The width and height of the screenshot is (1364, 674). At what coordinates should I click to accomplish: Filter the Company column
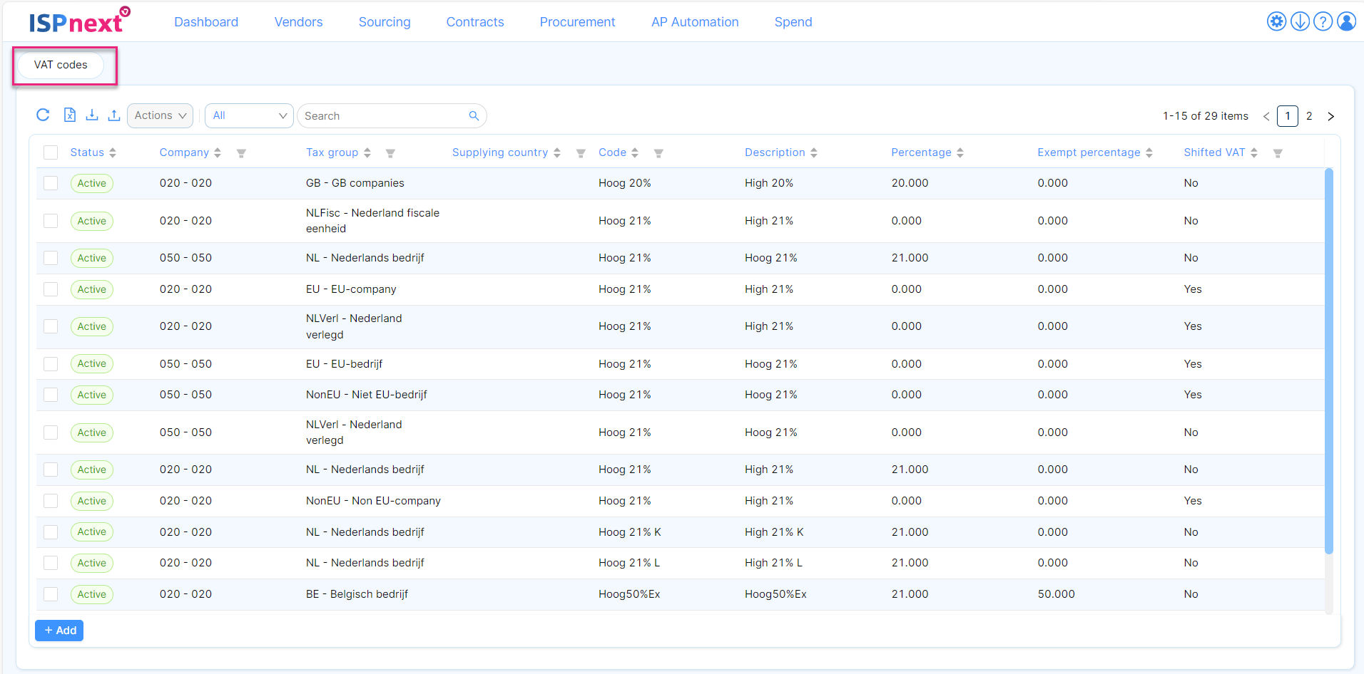click(241, 153)
